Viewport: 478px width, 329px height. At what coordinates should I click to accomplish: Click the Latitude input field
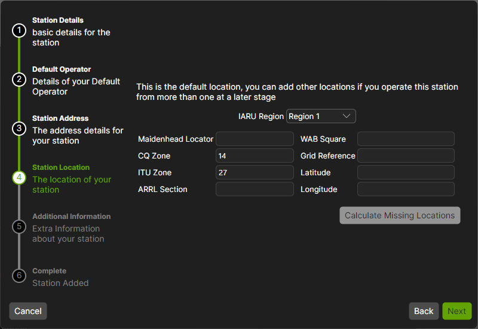click(x=406, y=173)
